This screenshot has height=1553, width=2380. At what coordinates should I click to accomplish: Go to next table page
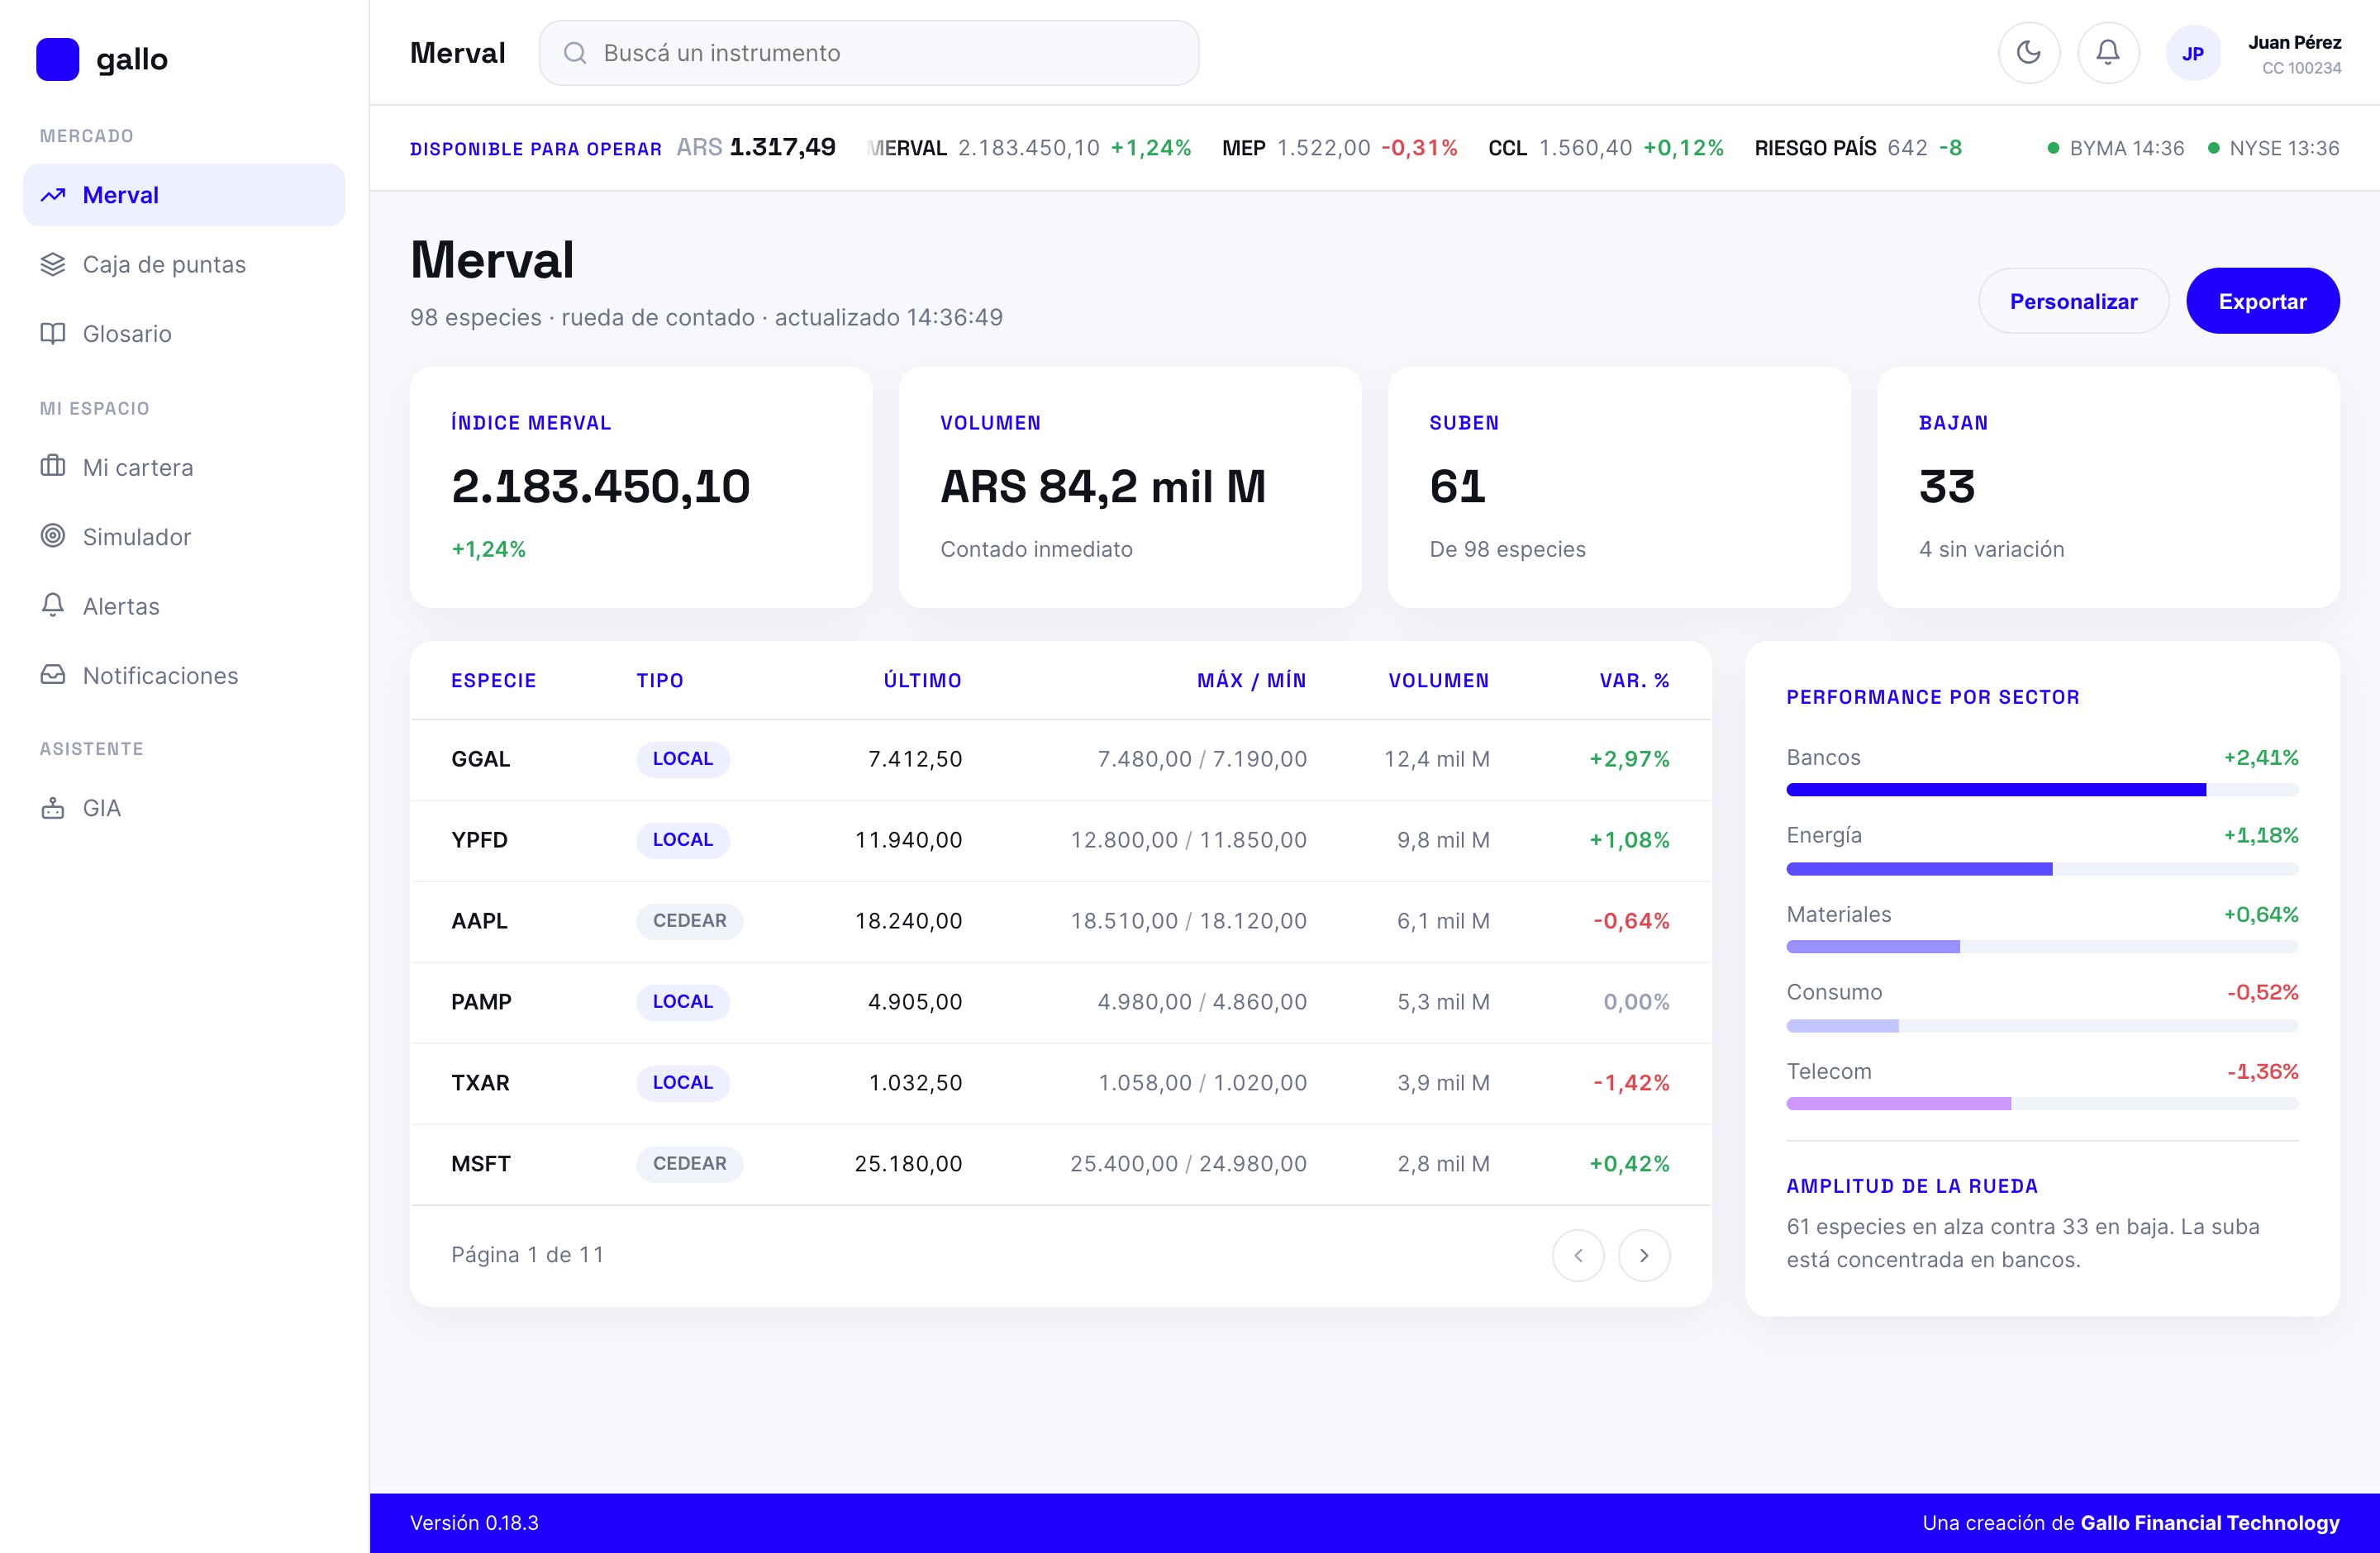click(x=1643, y=1255)
